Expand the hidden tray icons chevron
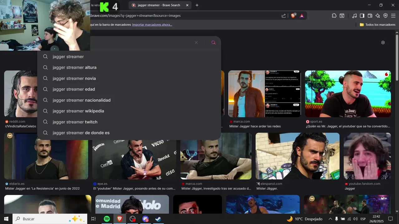Screen dimensions: 399x224 pos(330,219)
